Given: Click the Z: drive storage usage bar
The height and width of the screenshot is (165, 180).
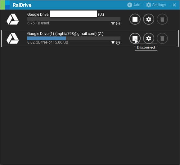Looking at the screenshot, I should tap(74, 38).
